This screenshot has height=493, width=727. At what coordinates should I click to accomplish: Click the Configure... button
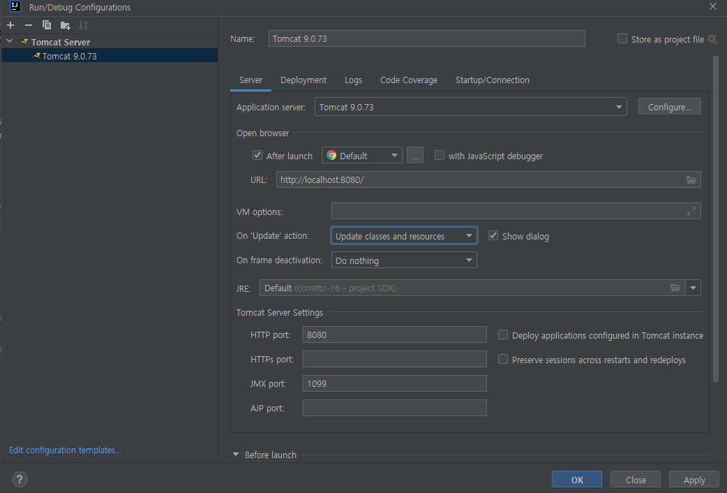pyautogui.click(x=670, y=107)
